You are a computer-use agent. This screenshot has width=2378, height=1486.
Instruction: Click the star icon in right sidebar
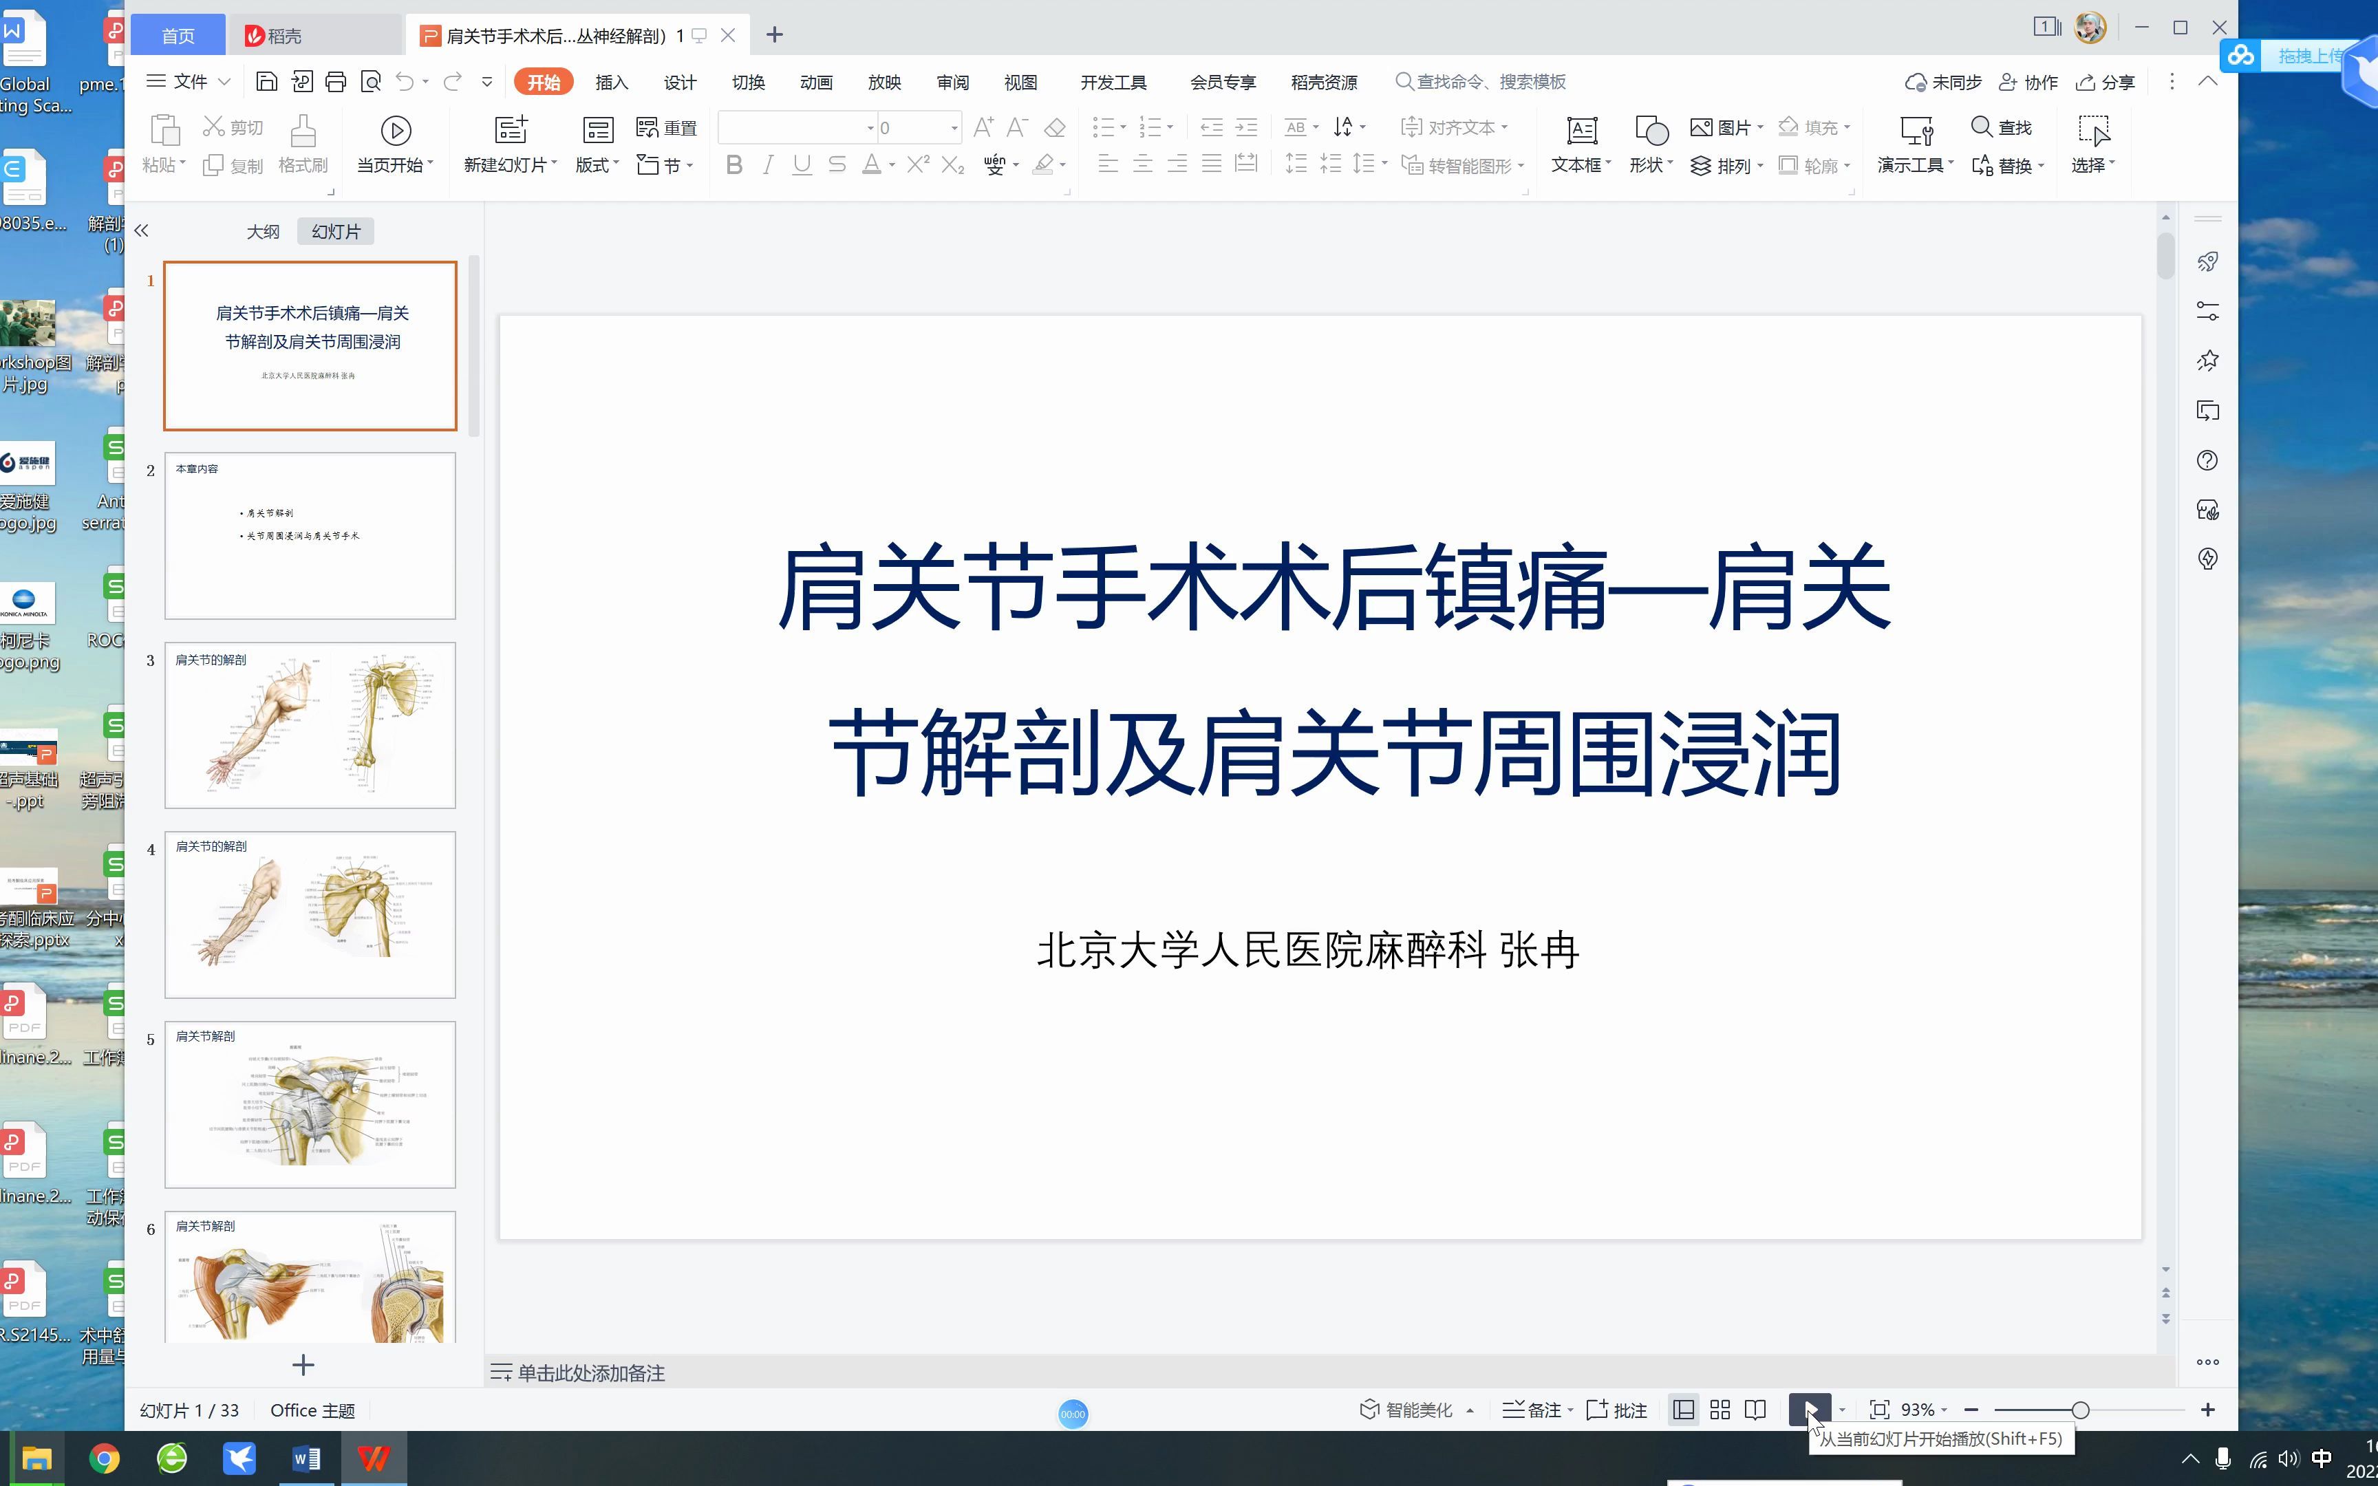(x=2207, y=360)
